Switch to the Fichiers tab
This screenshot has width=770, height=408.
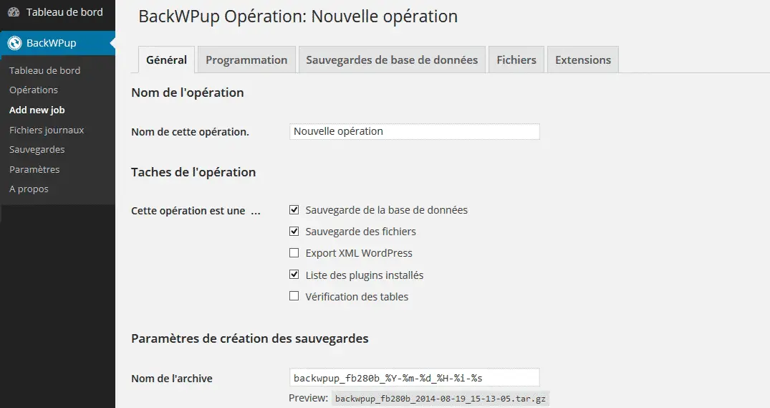pos(516,60)
